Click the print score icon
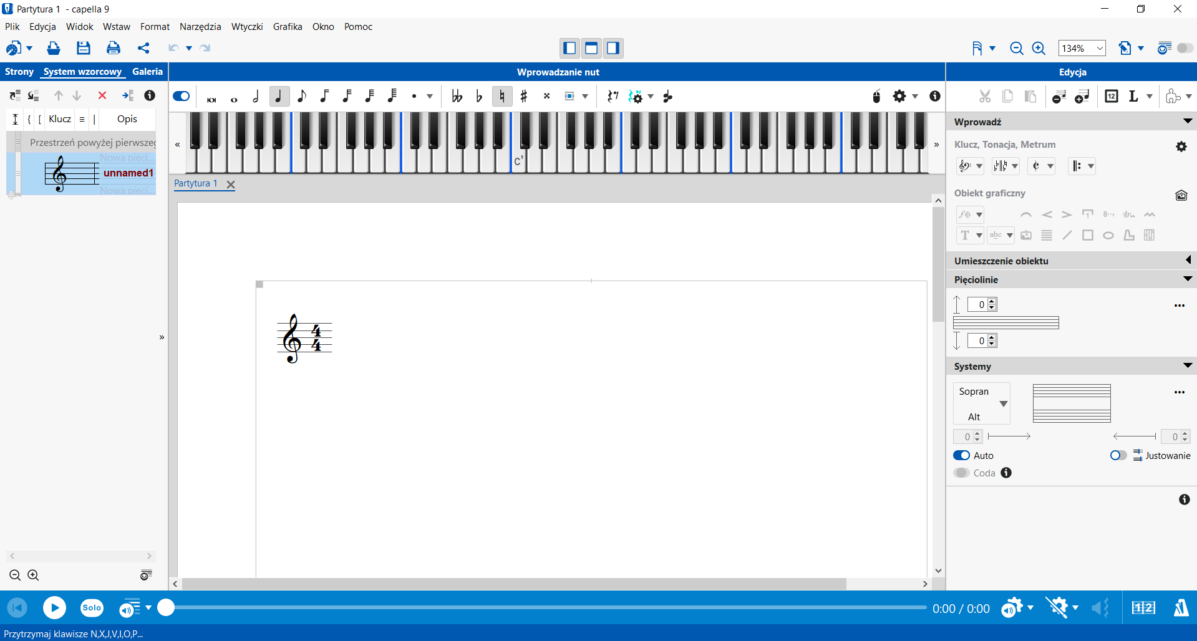The image size is (1197, 641). (113, 48)
